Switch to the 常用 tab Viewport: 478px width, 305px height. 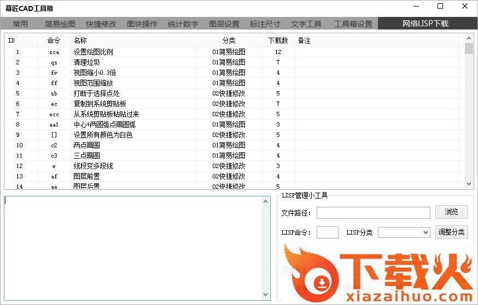tap(20, 24)
